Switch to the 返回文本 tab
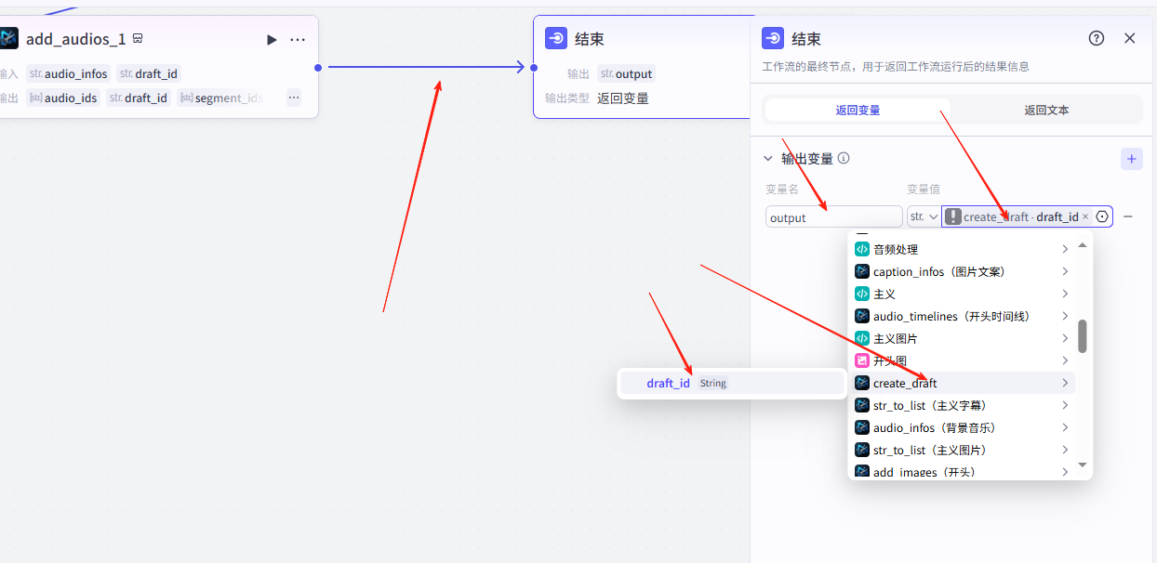 1046,110
